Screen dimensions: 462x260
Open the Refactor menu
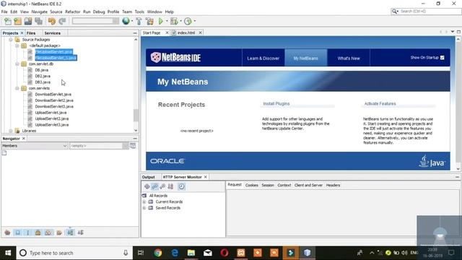72,12
